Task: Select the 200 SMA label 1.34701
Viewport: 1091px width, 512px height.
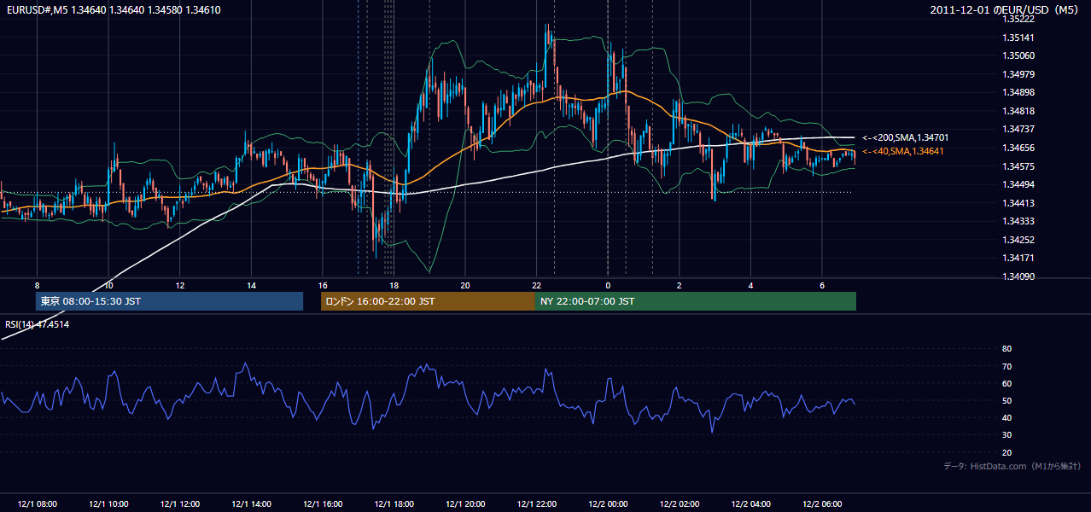Action: [x=906, y=137]
